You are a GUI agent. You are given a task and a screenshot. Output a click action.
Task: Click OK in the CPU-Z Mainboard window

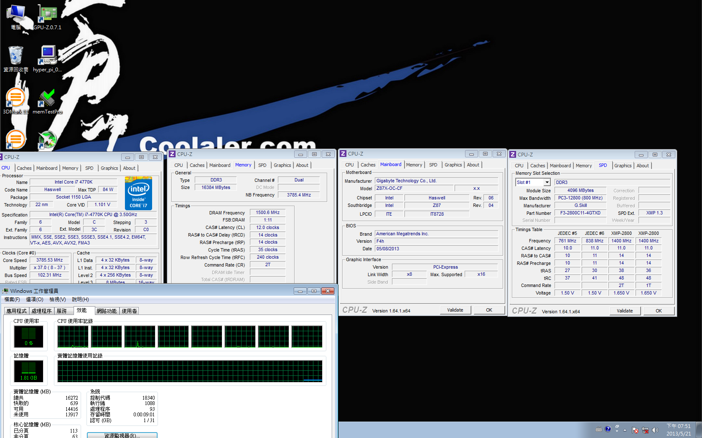pos(489,310)
